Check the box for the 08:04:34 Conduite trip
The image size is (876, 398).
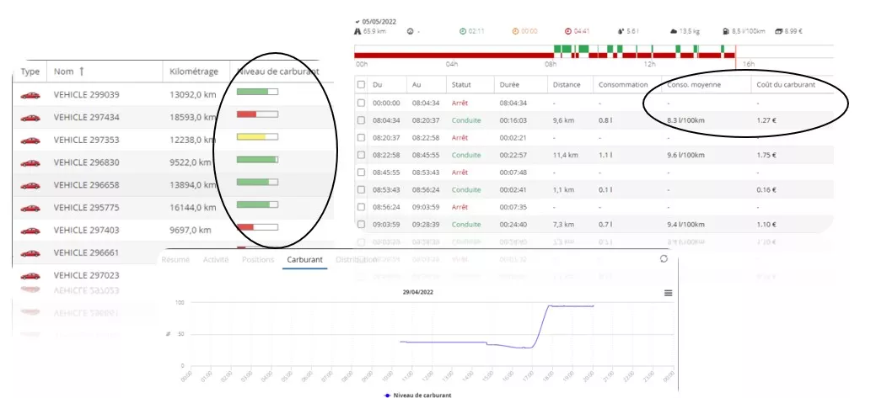point(362,120)
